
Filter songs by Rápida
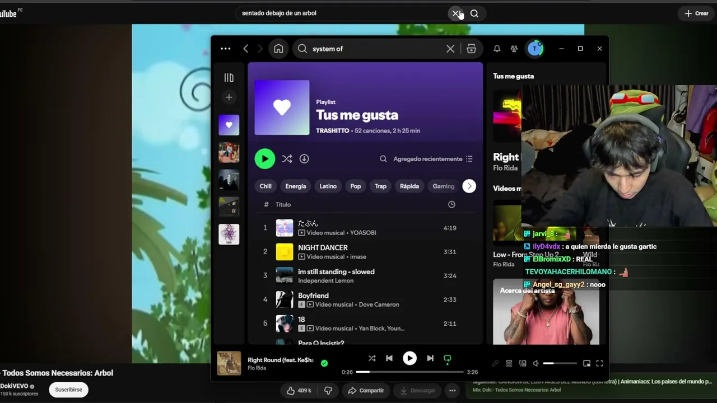(x=409, y=186)
